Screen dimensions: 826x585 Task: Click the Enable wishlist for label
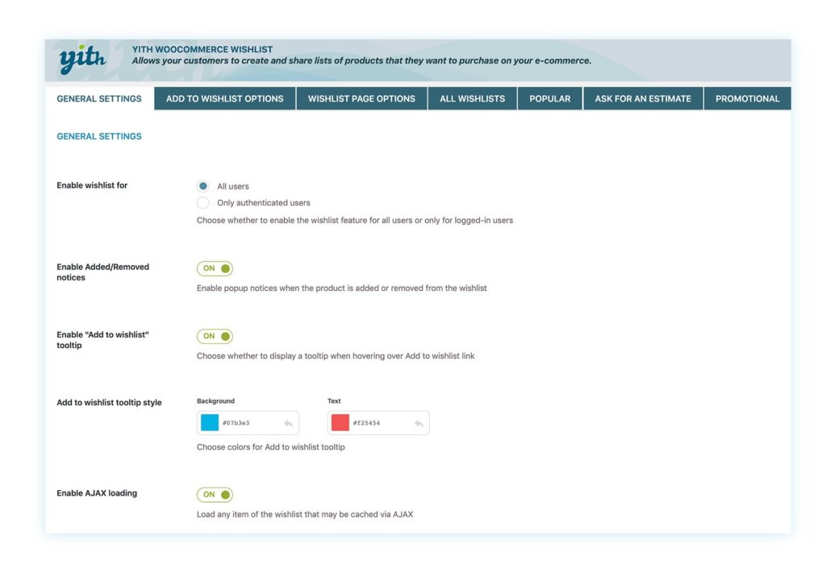point(92,185)
